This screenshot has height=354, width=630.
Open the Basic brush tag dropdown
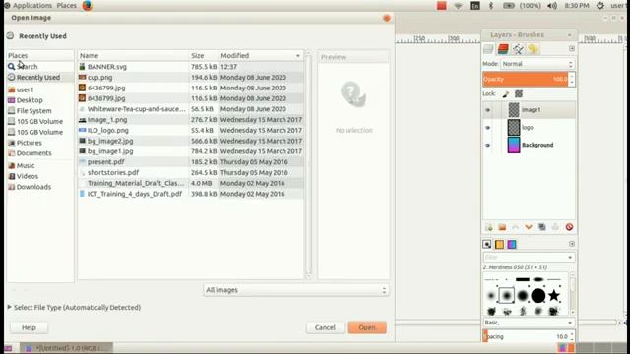point(529,323)
